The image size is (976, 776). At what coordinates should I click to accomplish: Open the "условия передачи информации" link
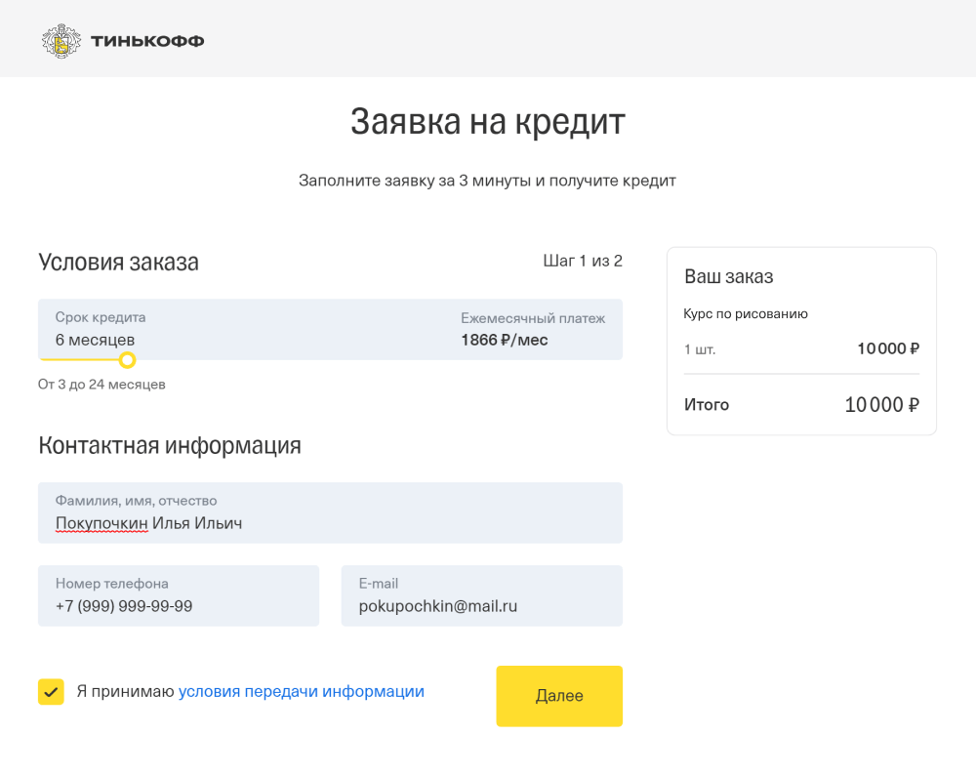[302, 691]
